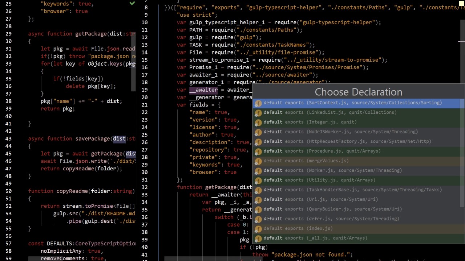The height and width of the screenshot is (261, 465).
Task: Click the highlighted __awaiter variable on line 19
Action: [x=203, y=90]
